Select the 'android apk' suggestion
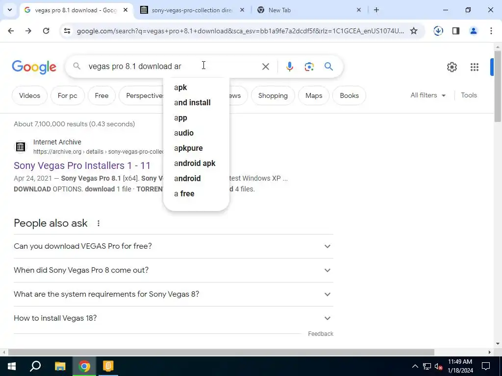502x376 pixels. click(196, 163)
